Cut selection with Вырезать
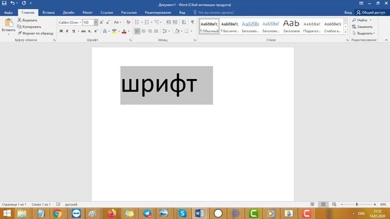Image resolution: width=390 pixels, height=219 pixels. [x=27, y=20]
